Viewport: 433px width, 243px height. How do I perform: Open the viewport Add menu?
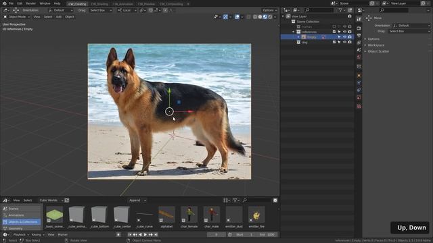(59, 17)
